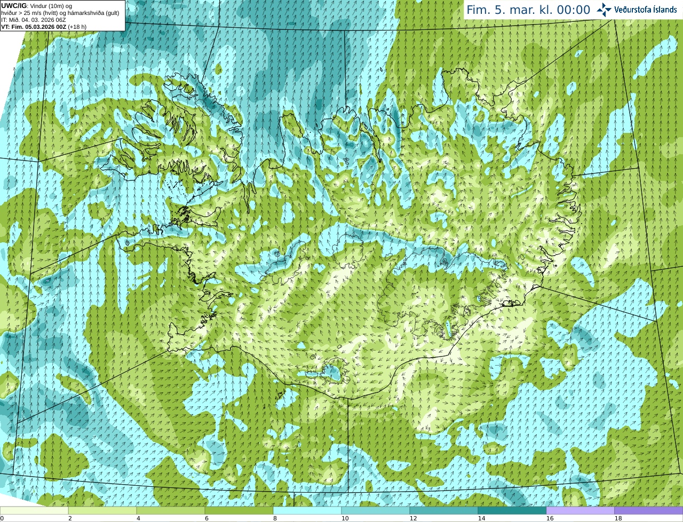Click the legend scale label 2
This screenshot has height=522, width=683.
point(70,518)
